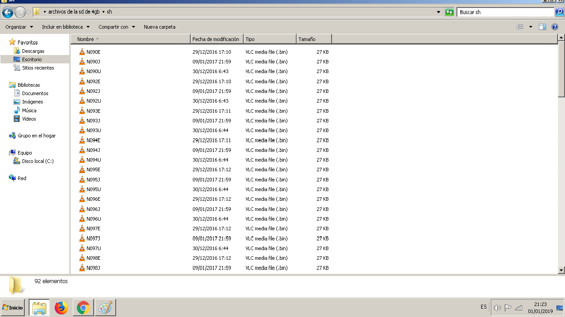The image size is (565, 317).
Task: Click the vertical scrollbar up arrow
Action: coord(561,37)
